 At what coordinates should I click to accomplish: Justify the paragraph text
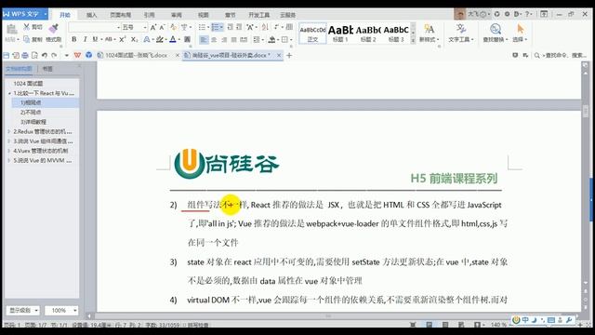[x=233, y=39]
